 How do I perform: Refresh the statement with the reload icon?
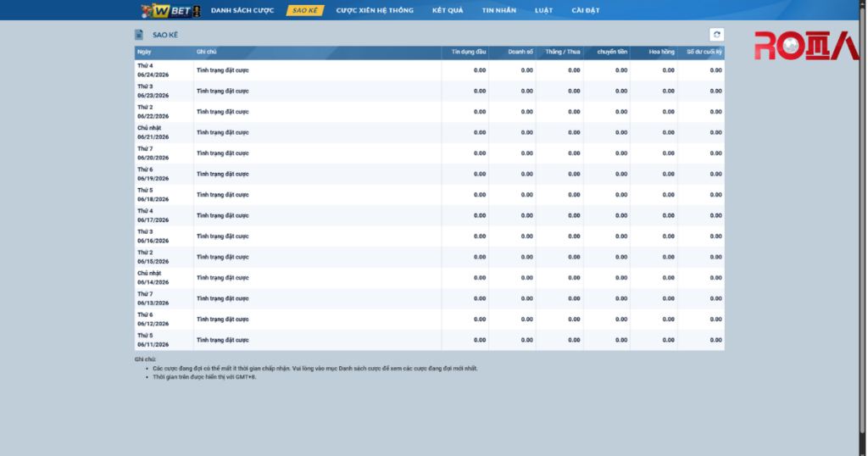(x=716, y=34)
